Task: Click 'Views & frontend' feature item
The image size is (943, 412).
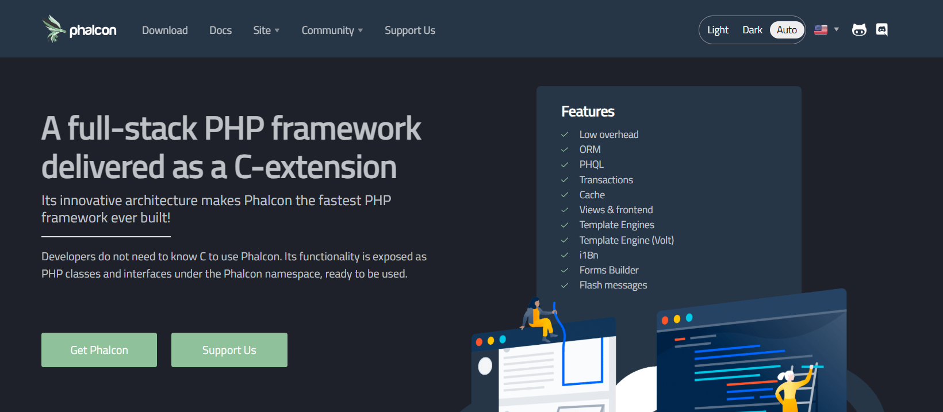Action: click(616, 210)
